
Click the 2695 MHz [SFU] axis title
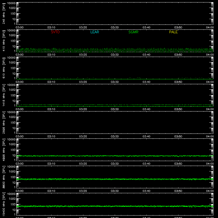tap(4, 122)
